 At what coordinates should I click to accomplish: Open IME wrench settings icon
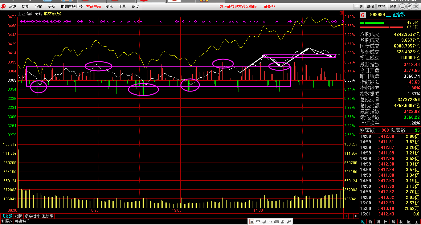pos(288,222)
